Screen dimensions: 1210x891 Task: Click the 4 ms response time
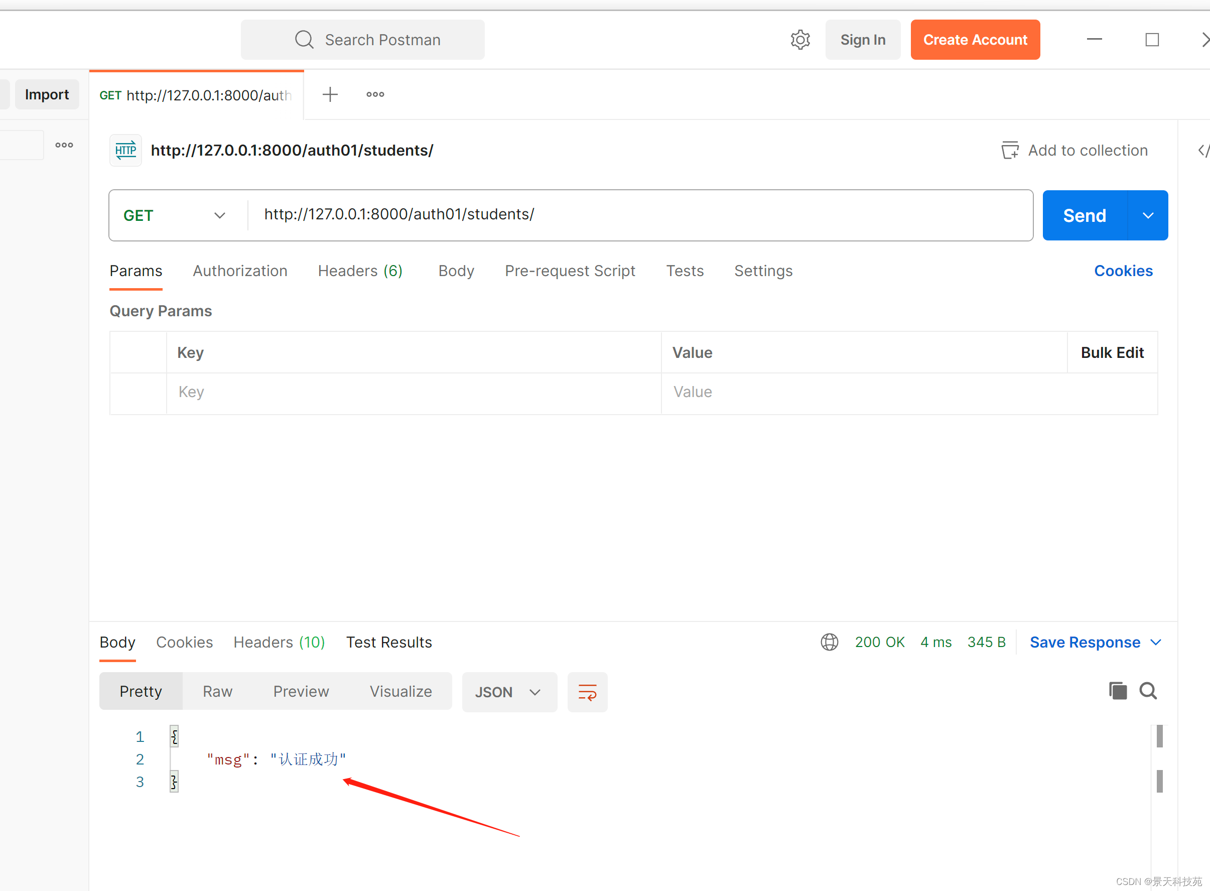click(x=935, y=643)
